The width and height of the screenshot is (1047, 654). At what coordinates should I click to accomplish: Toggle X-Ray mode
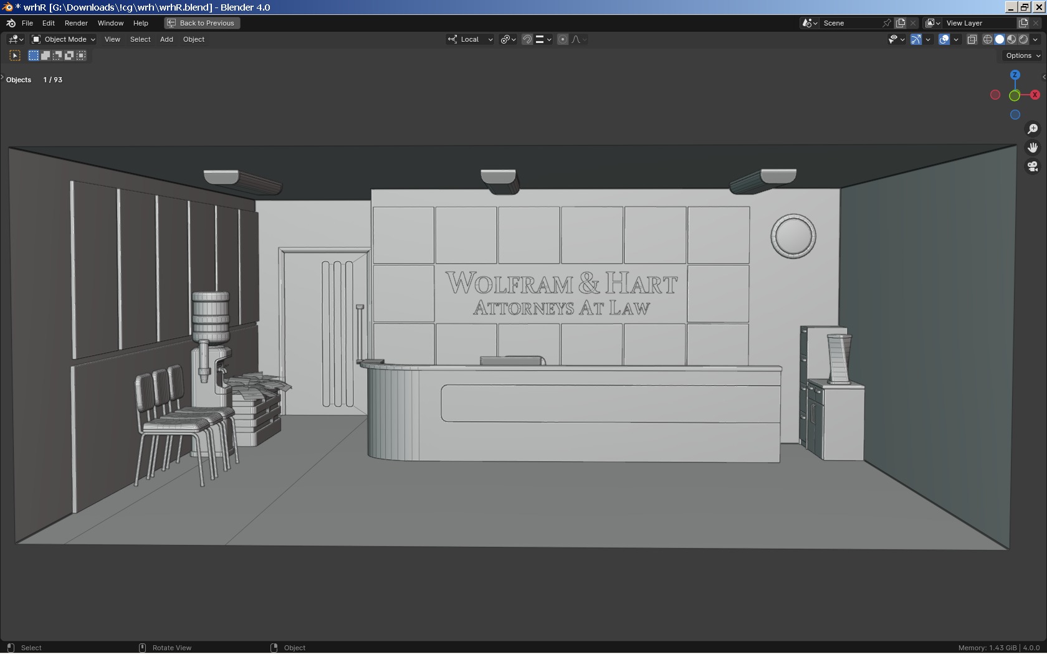pyautogui.click(x=972, y=39)
